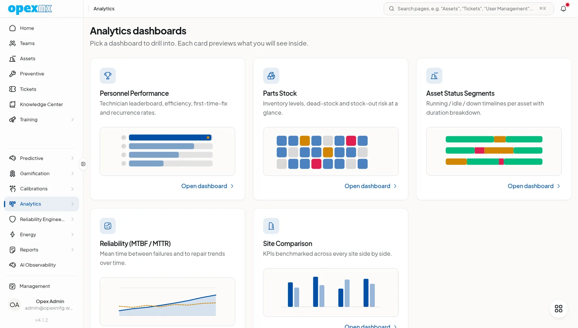Click the Energy lightning icon
Screen dimensions: 578x328
[x=13, y=234]
